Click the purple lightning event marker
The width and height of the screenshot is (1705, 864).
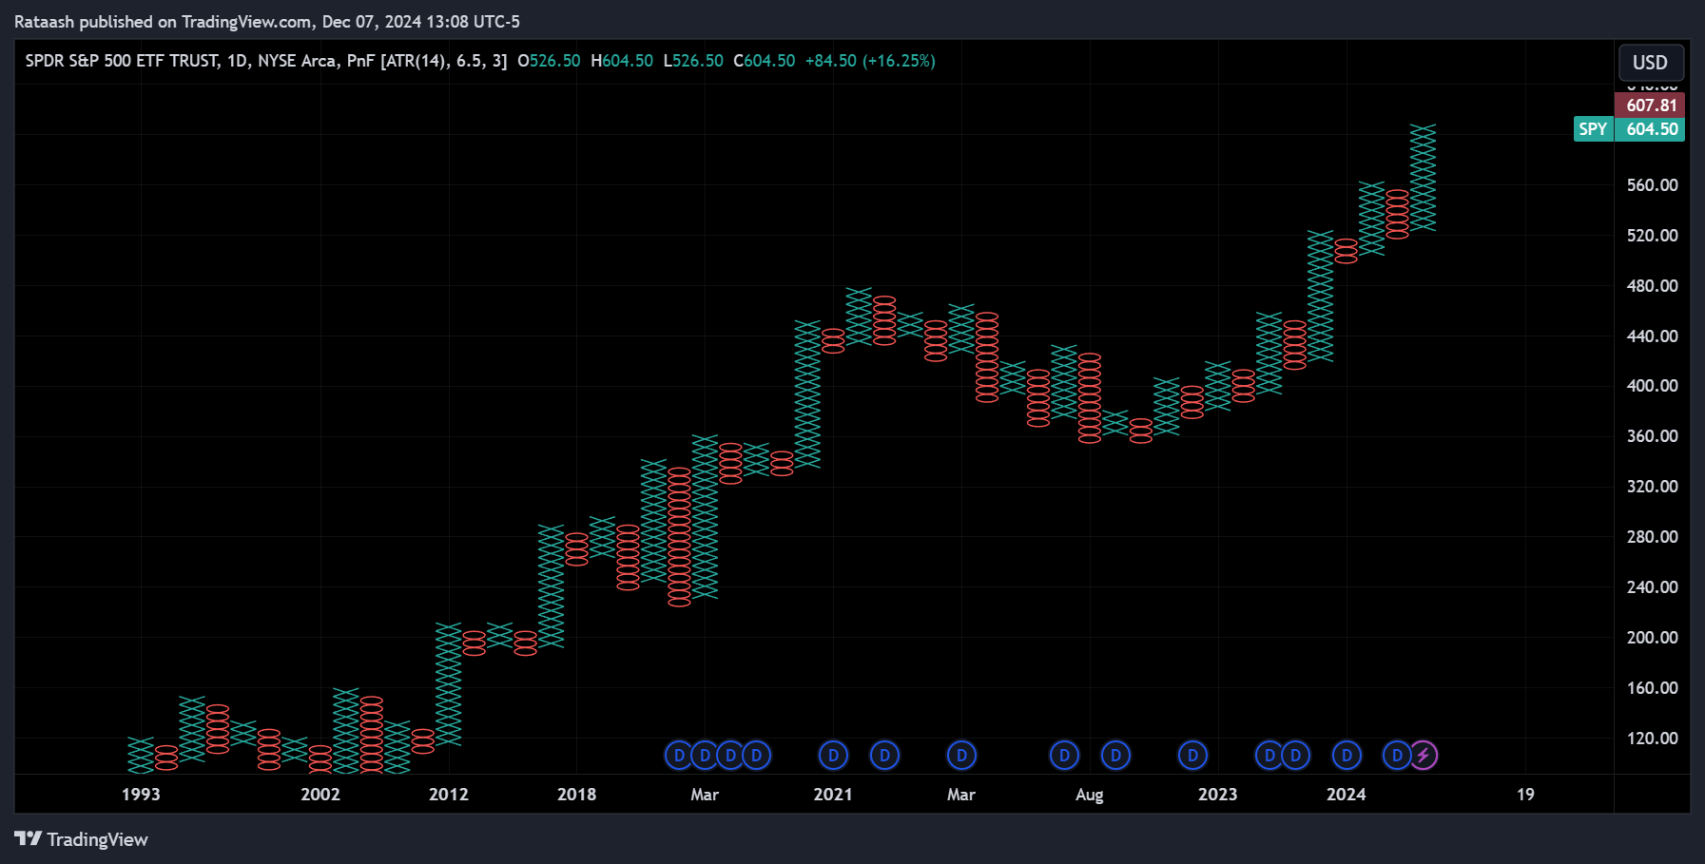point(1424,756)
